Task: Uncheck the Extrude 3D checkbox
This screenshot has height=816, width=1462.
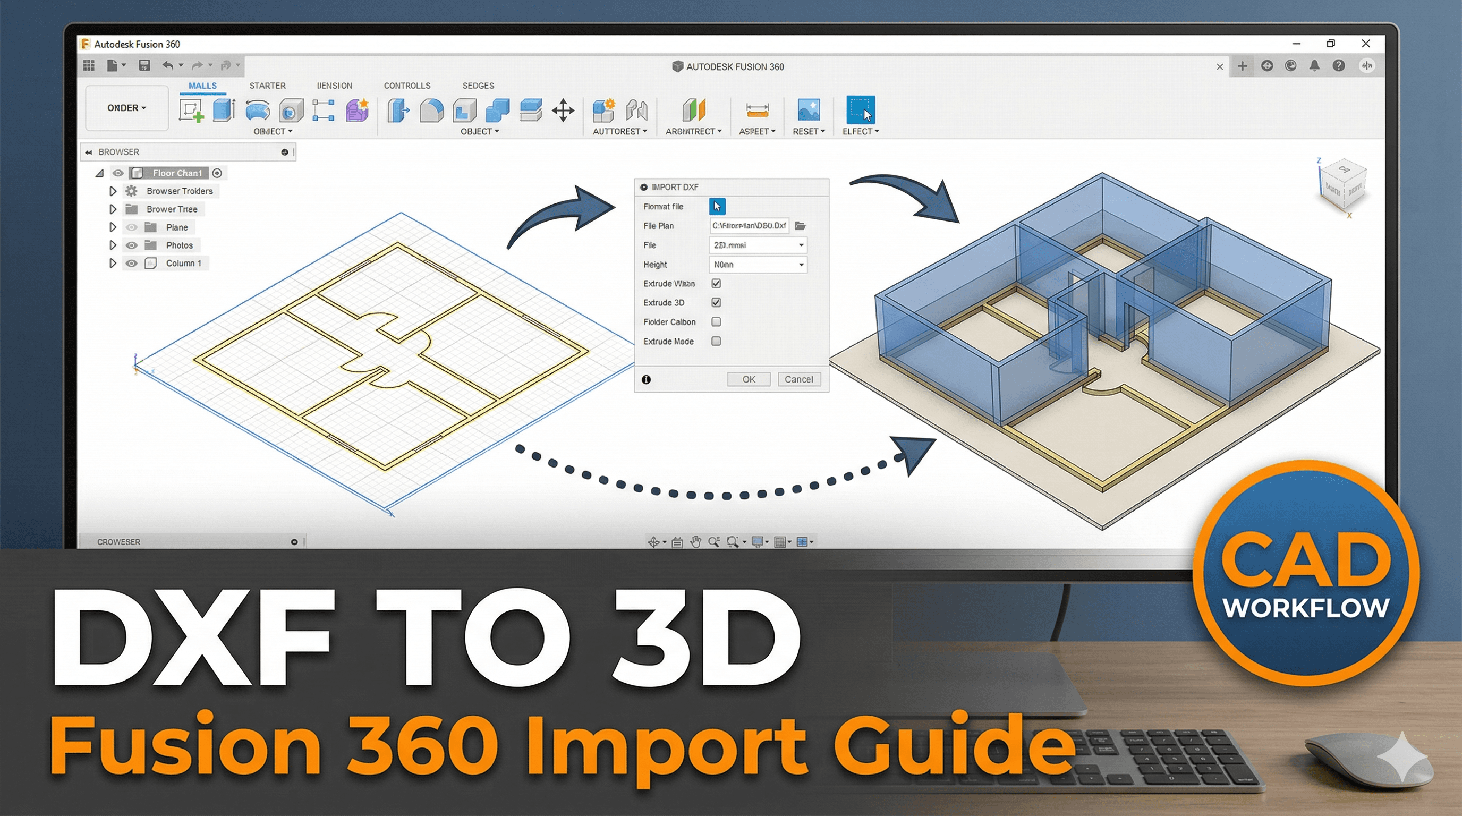Action: tap(716, 302)
